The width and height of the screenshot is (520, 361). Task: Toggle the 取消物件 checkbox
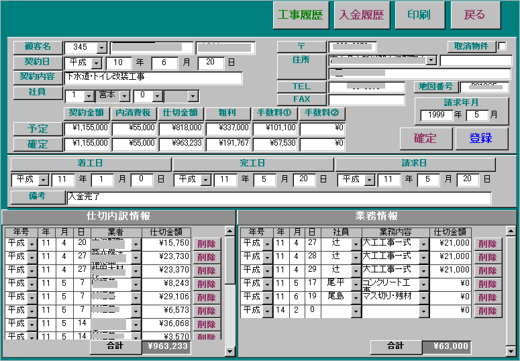point(502,46)
